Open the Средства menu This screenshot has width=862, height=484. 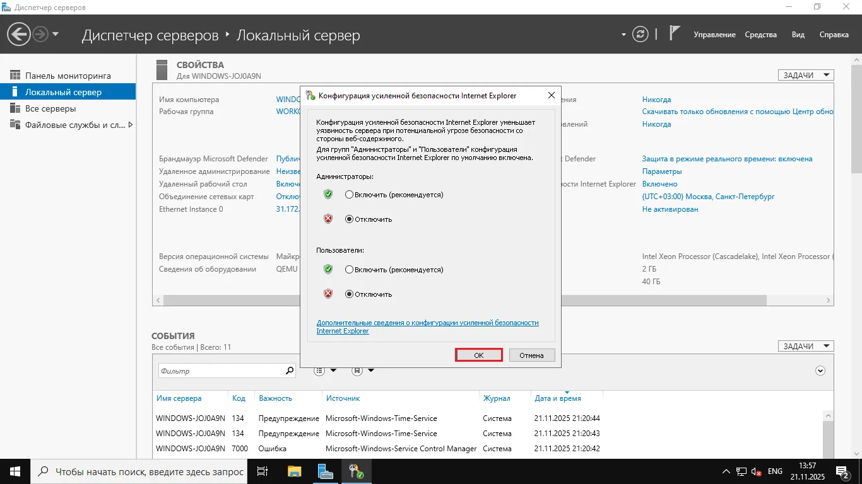coord(760,35)
